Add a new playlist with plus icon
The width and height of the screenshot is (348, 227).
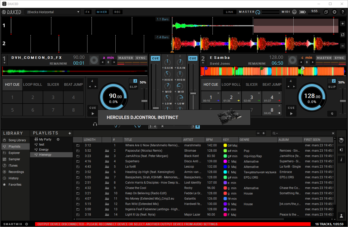[x=70, y=133]
